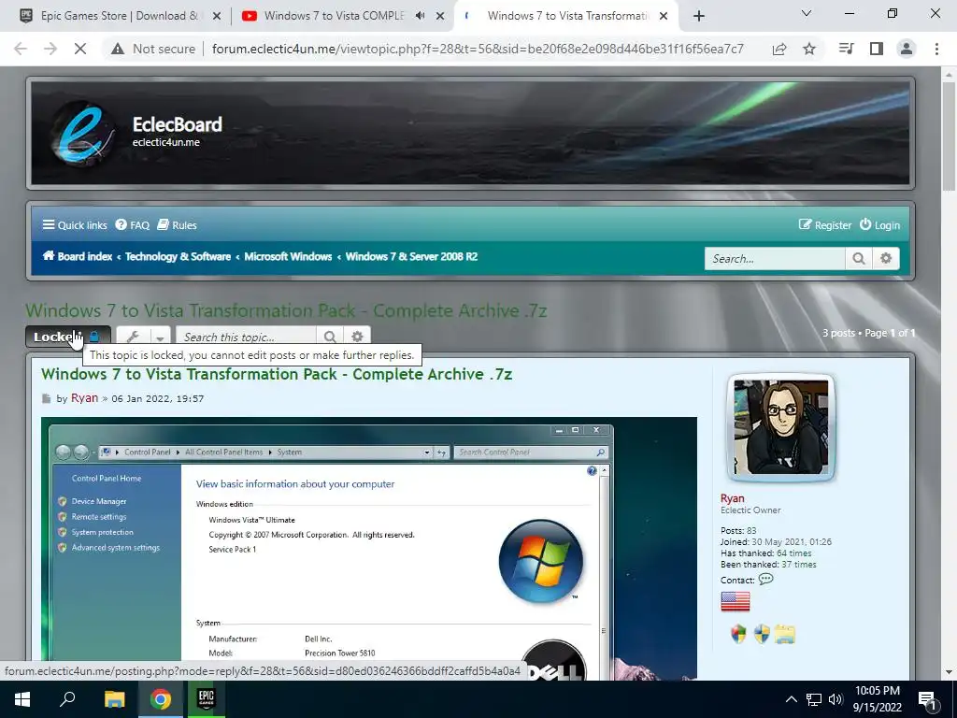Focus the board Search field
This screenshot has height=718, width=957.
pyautogui.click(x=775, y=259)
